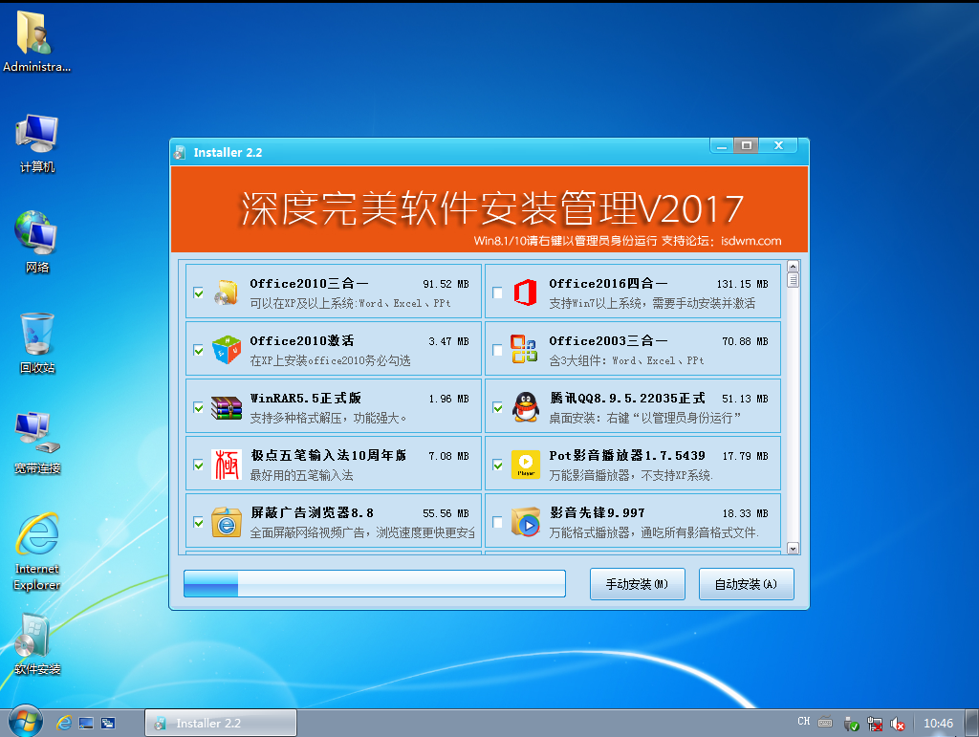Launch Internet Explorer from the quick launch bar
979x737 pixels.
click(64, 723)
